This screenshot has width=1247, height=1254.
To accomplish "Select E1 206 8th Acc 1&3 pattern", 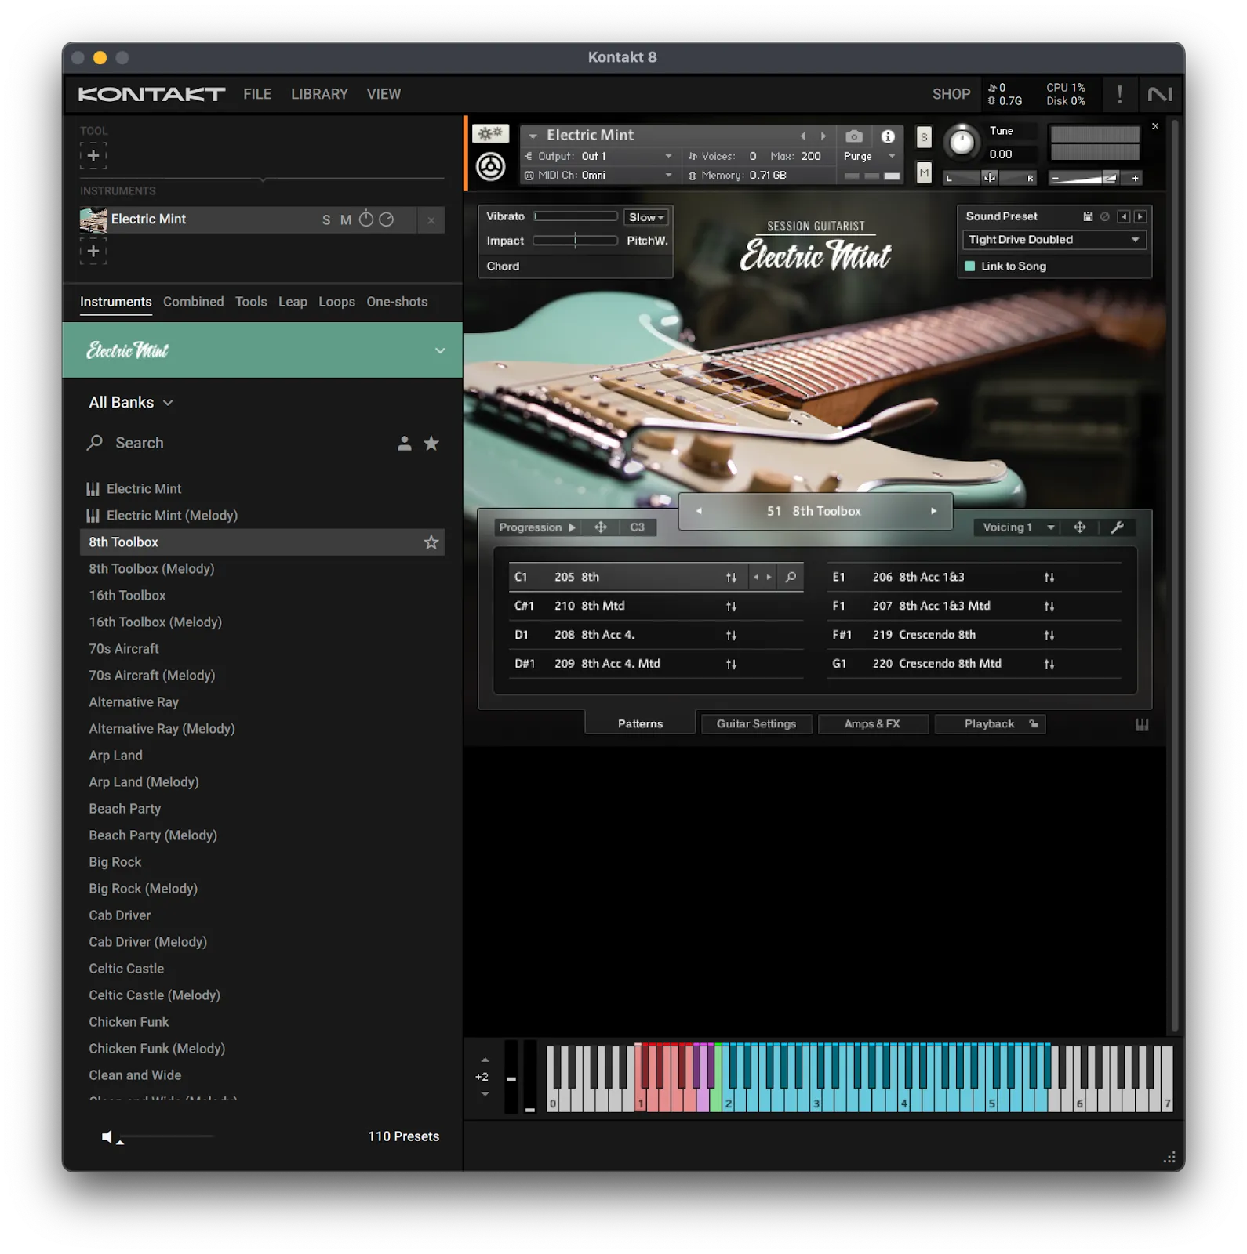I will point(973,578).
